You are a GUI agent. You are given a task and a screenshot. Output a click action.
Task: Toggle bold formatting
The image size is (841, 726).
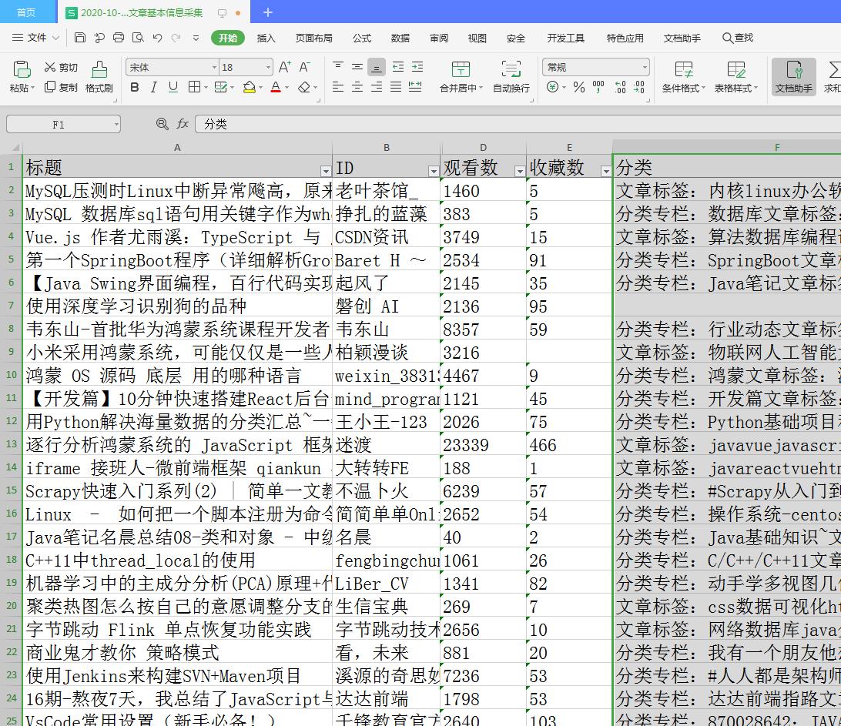(x=135, y=88)
